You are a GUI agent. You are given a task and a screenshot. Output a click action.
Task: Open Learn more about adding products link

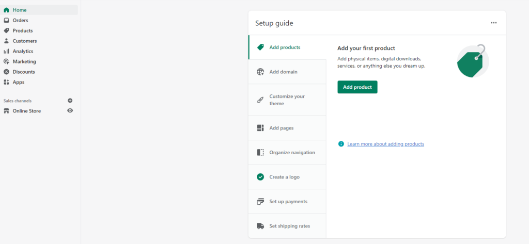coord(385,144)
